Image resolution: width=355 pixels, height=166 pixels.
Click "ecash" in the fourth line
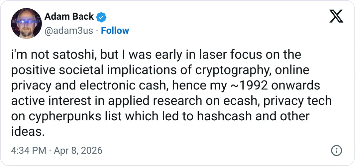249,101
